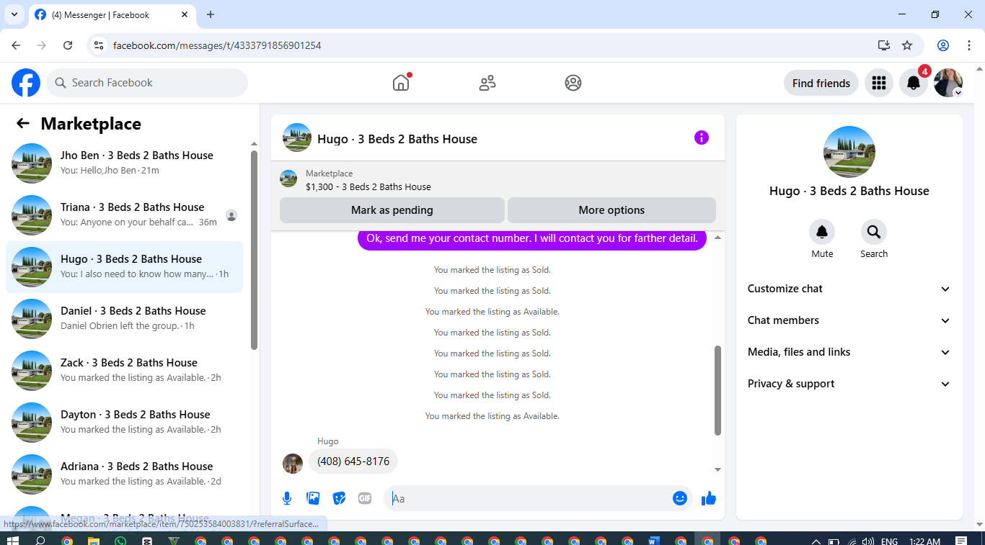Show hidden system tray icons
The image size is (985, 545).
[x=816, y=541]
